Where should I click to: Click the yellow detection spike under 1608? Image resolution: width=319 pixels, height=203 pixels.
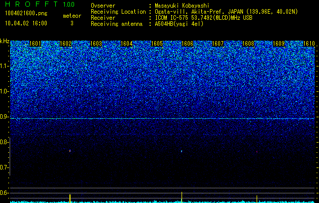pyautogui.click(x=257, y=199)
